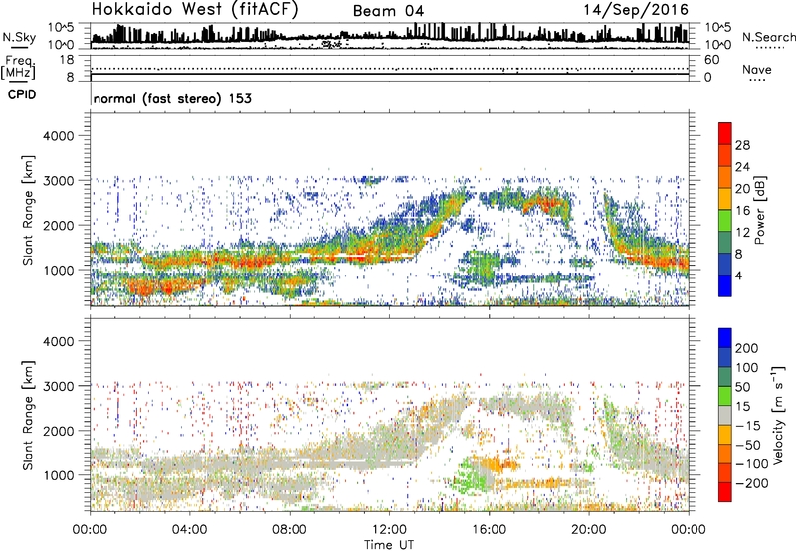796x551 pixels.
Task: Click the "100" label on the Velocity color bar
Action: tap(747, 368)
